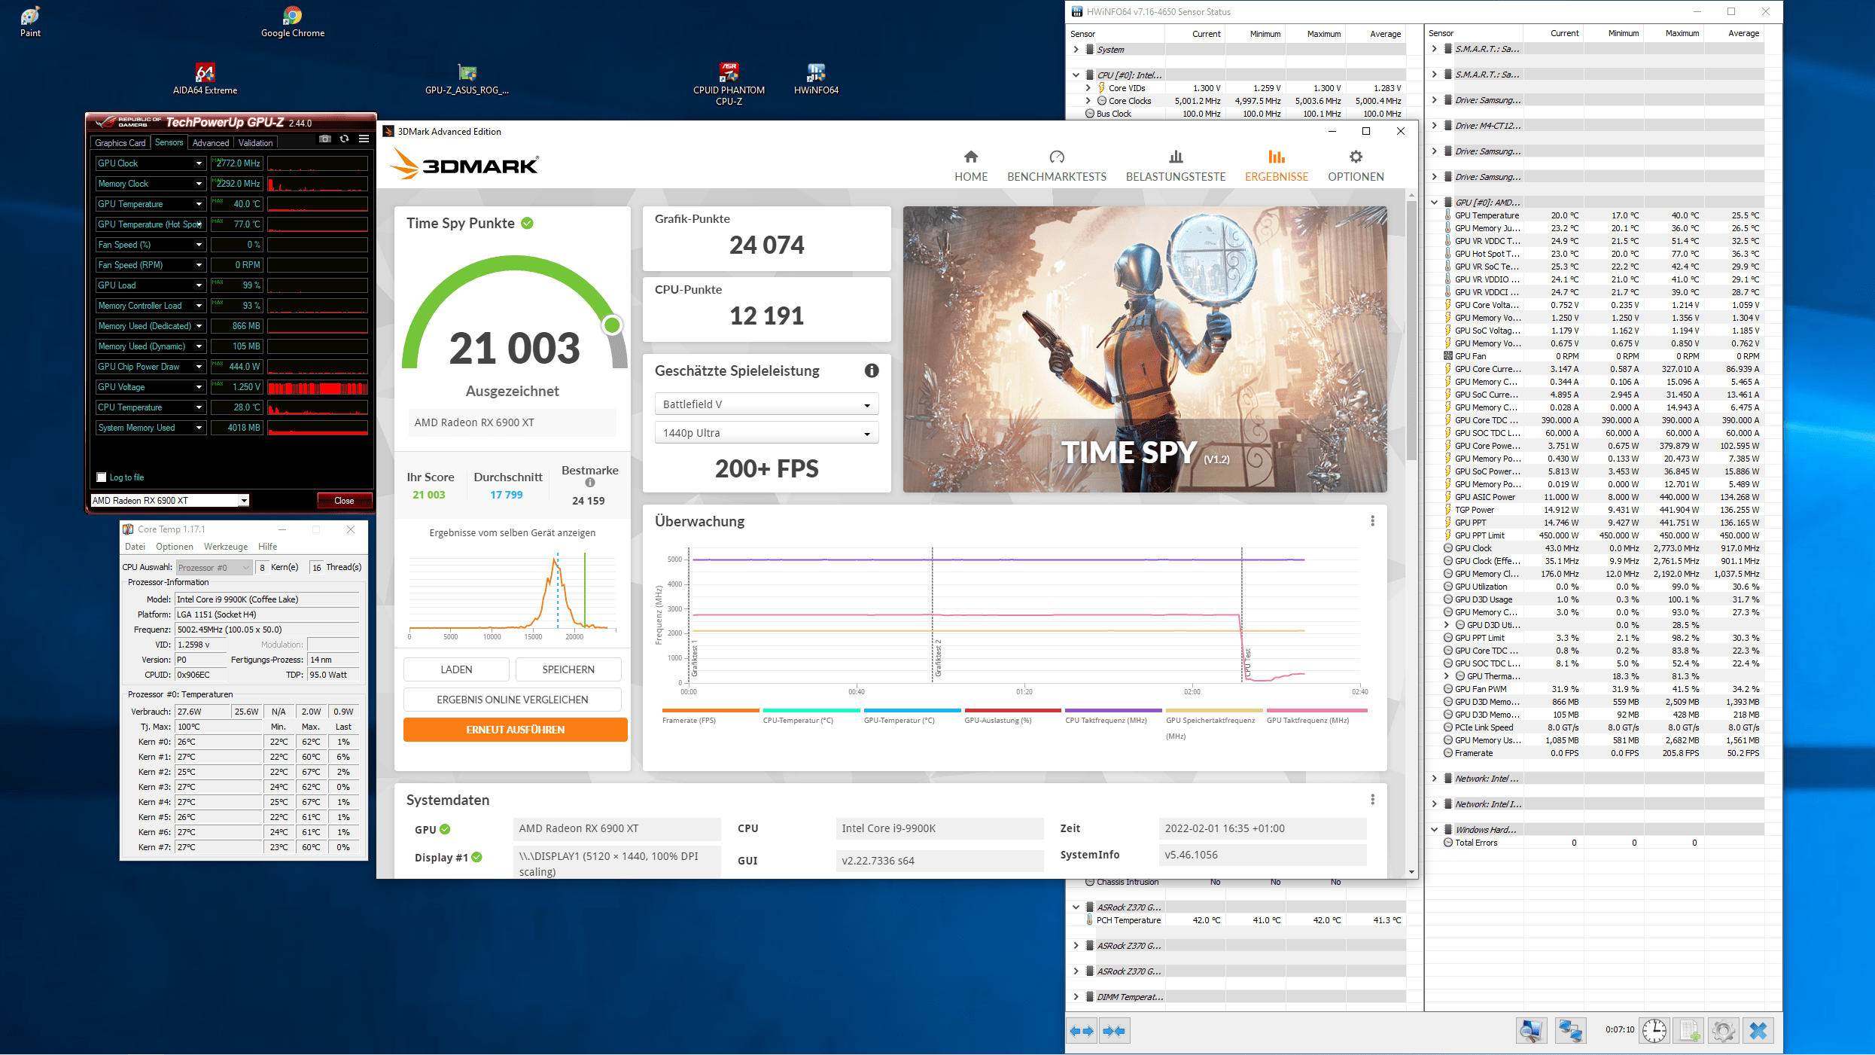This screenshot has width=1875, height=1055.
Task: Open the Hilfe menu in Core Temp
Action: [267, 547]
